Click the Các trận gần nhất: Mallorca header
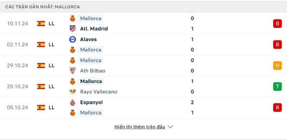 pos(42,7)
